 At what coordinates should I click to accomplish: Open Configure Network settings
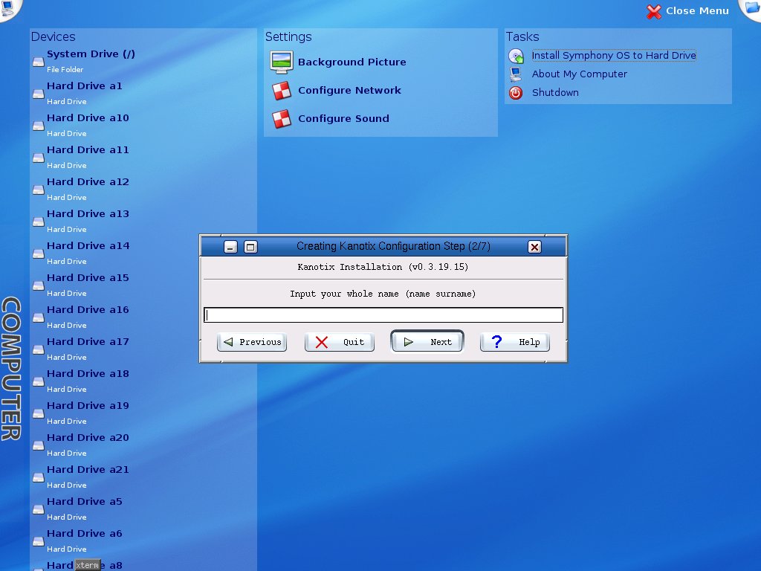(349, 90)
